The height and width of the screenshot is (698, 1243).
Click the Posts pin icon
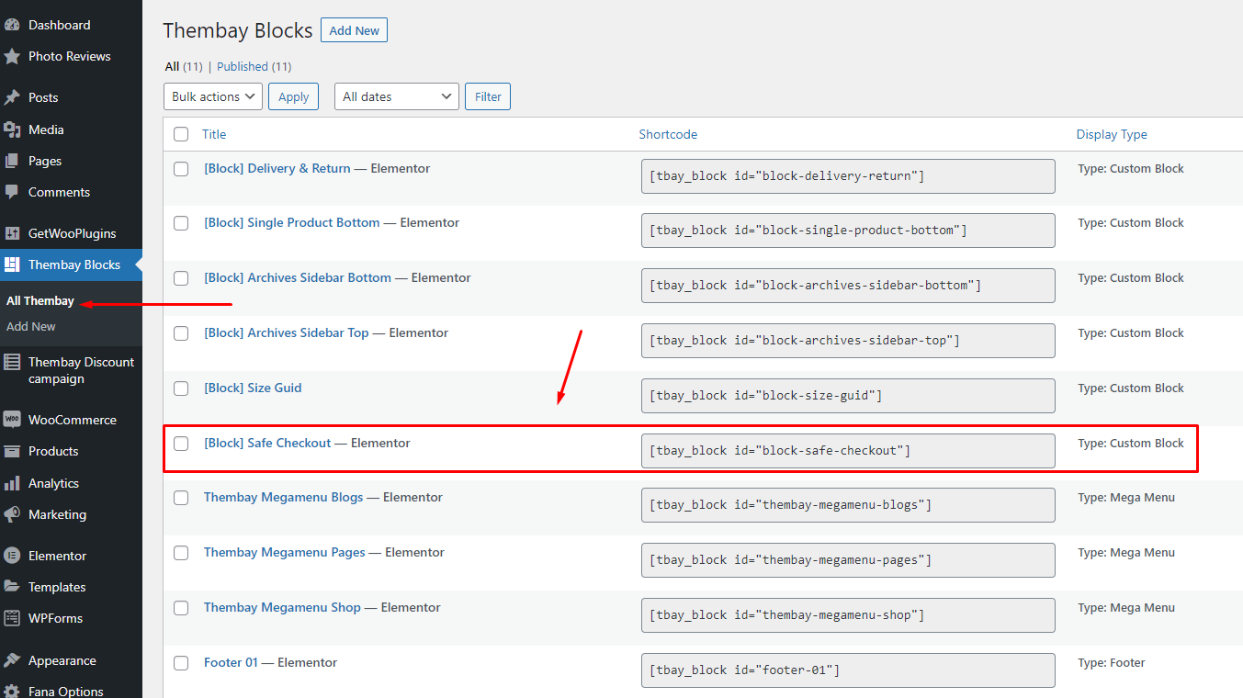point(12,97)
